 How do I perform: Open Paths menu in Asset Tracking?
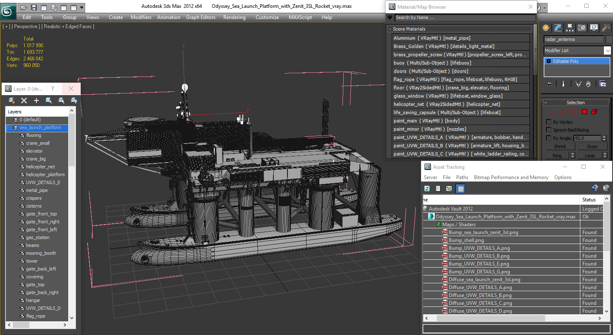pyautogui.click(x=462, y=177)
